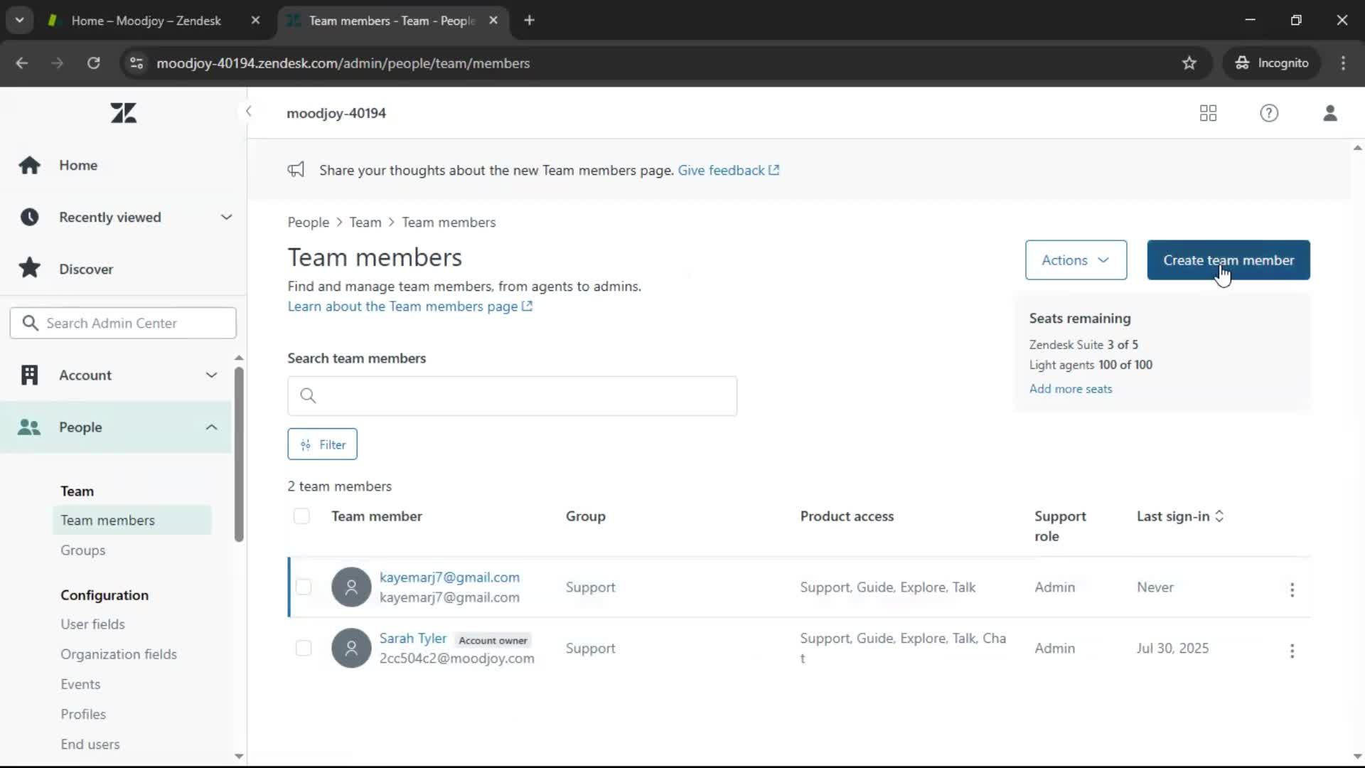
Task: Click the Recently viewed clock icon
Action: click(x=30, y=217)
